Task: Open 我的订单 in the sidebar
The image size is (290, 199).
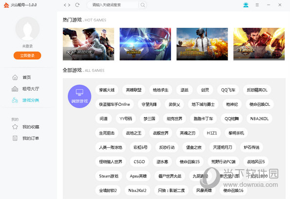Action: 31,138
